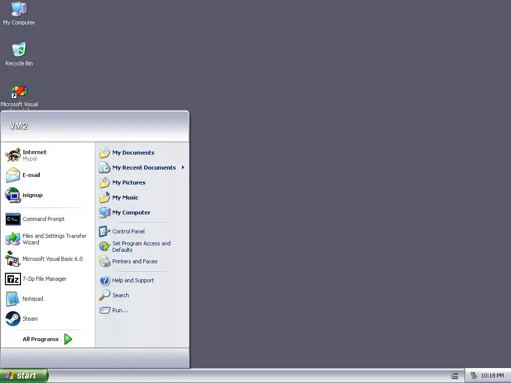
Task: Select the Help and Support label
Action: click(133, 280)
